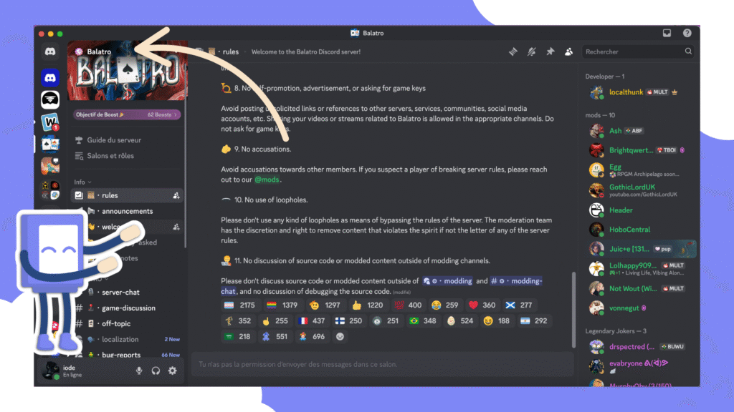Click the search magnifier icon
This screenshot has height=412, width=734.
(688, 51)
